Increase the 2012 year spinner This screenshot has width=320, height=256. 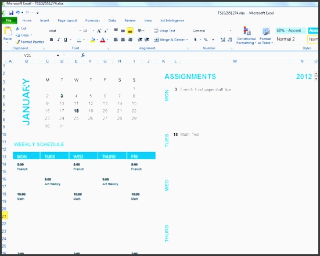pos(316,74)
